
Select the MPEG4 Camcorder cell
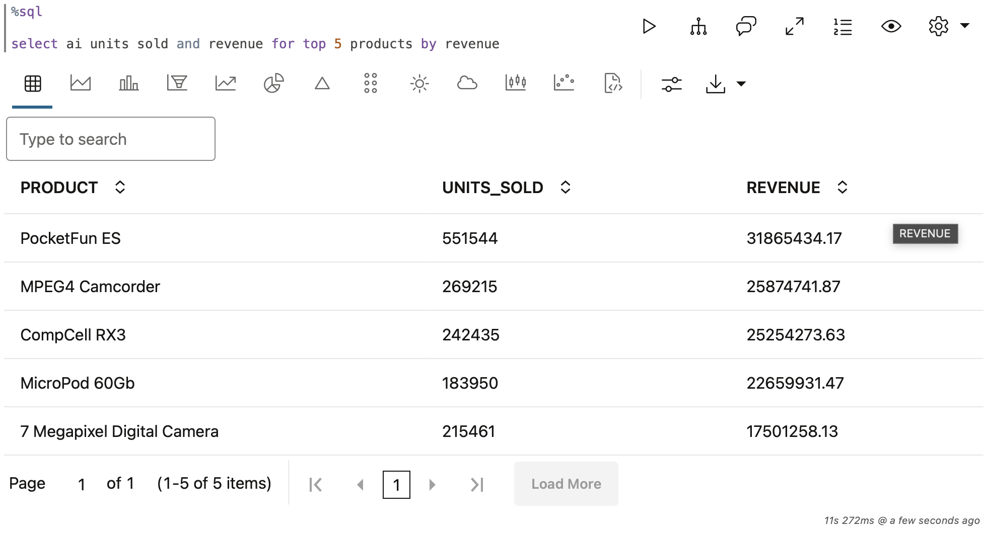click(x=90, y=287)
